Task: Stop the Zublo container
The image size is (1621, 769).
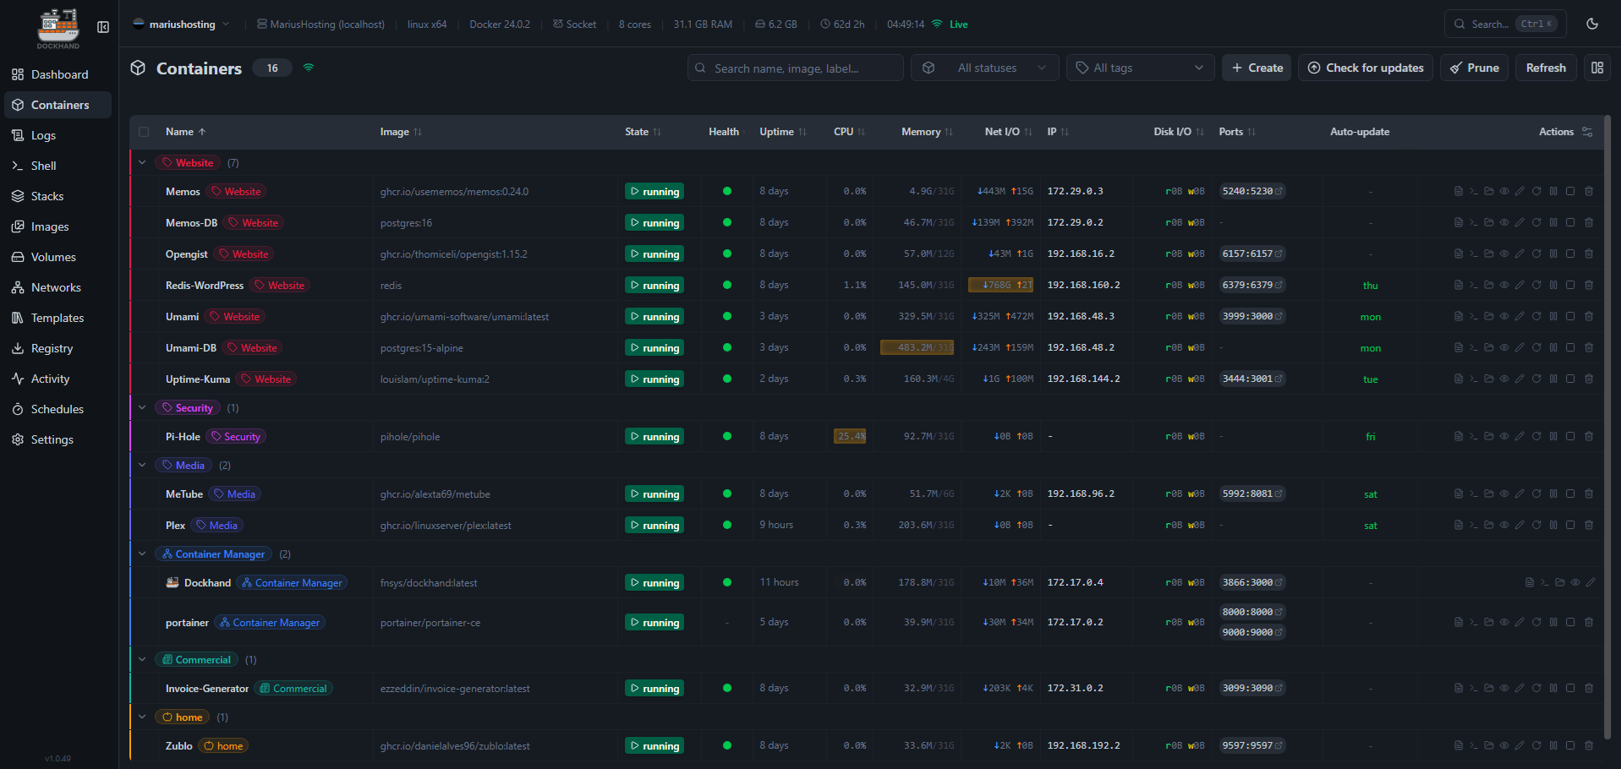Action: click(1570, 746)
